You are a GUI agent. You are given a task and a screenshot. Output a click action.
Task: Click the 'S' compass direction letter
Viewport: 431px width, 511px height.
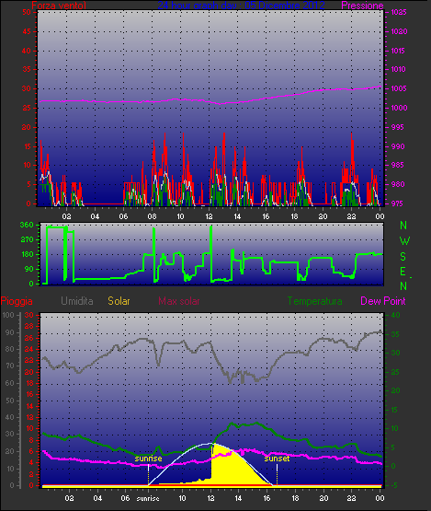point(403,257)
